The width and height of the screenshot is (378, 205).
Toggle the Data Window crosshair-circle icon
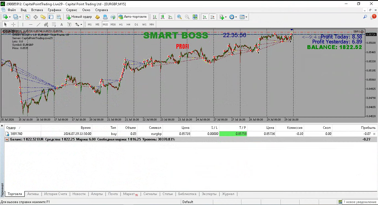pos(35,17)
